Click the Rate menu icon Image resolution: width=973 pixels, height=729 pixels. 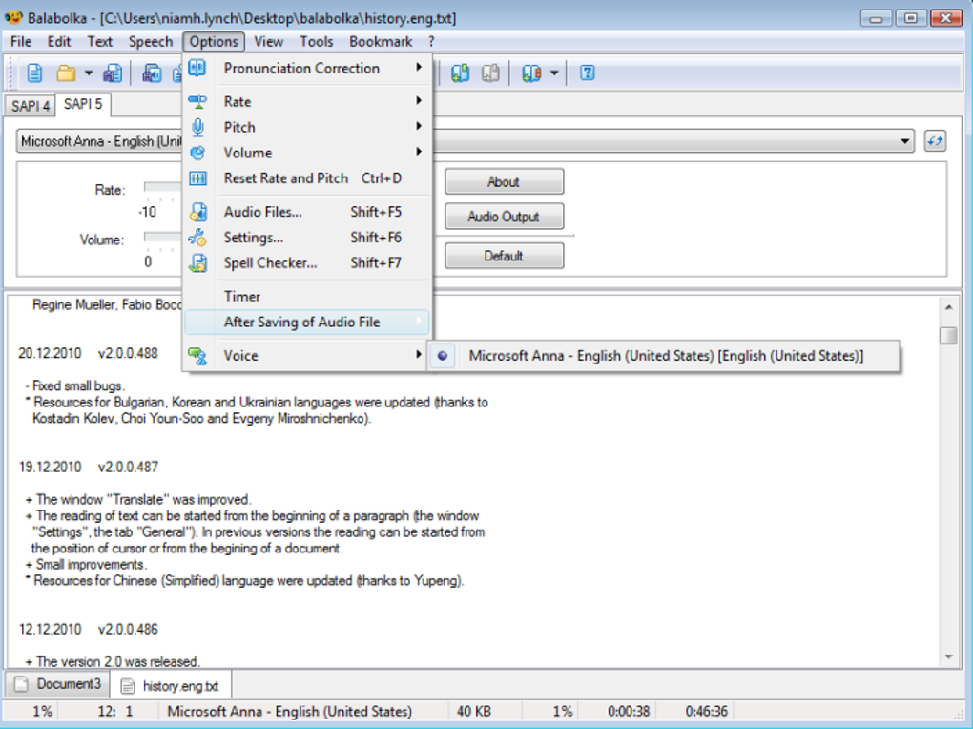coord(197,101)
